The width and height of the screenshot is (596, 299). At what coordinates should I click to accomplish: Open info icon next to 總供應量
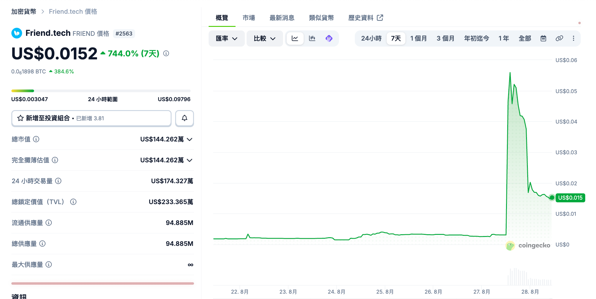click(x=42, y=243)
